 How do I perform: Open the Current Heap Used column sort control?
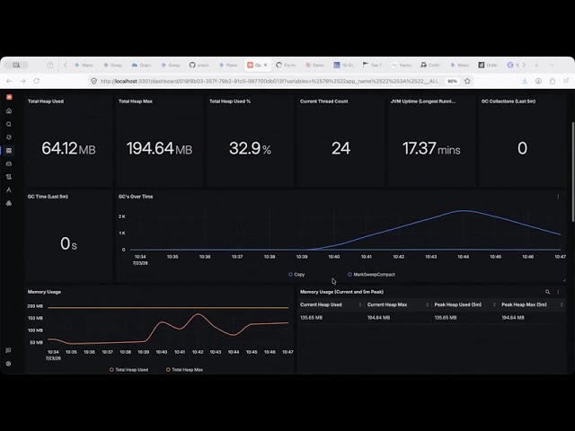(359, 305)
